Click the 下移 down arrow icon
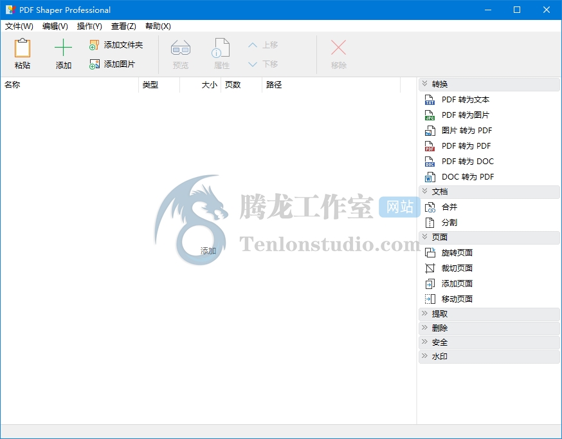Image resolution: width=562 pixels, height=439 pixels. 253,64
